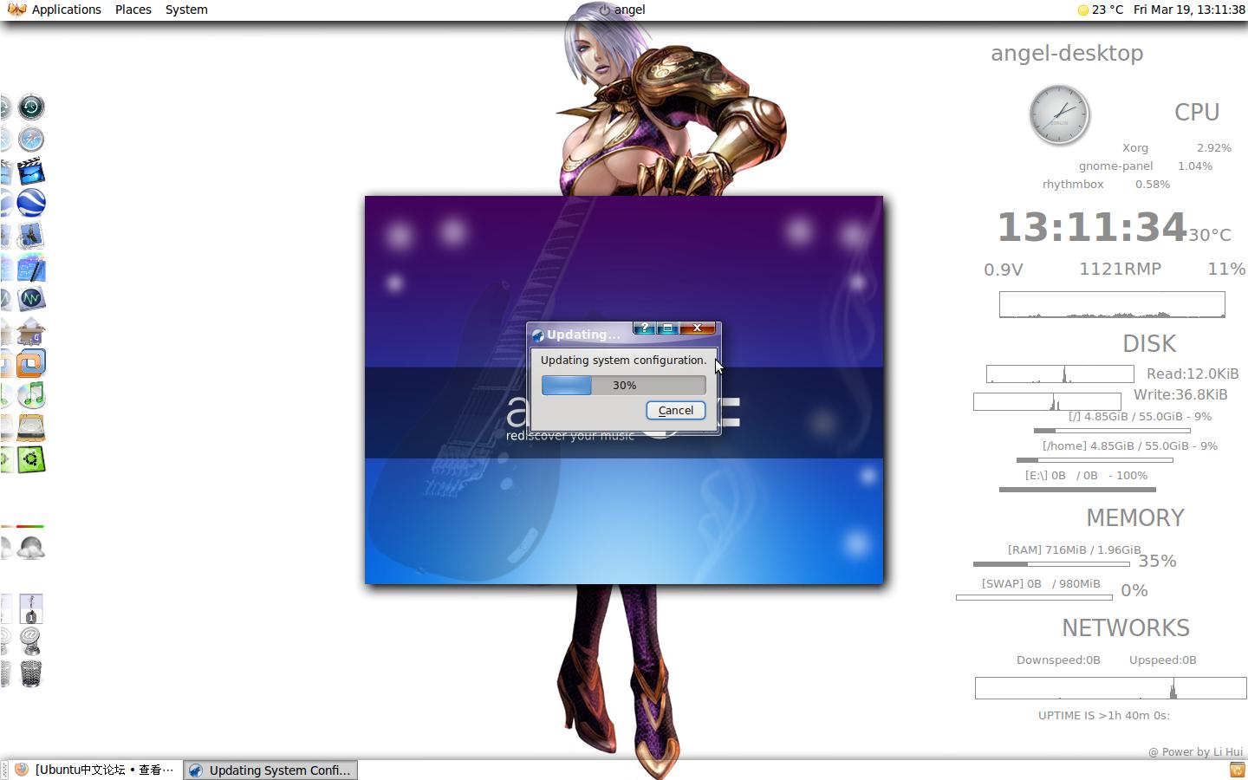
Task: Launch the green Ubuntu logo dock icon
Action: click(x=30, y=459)
